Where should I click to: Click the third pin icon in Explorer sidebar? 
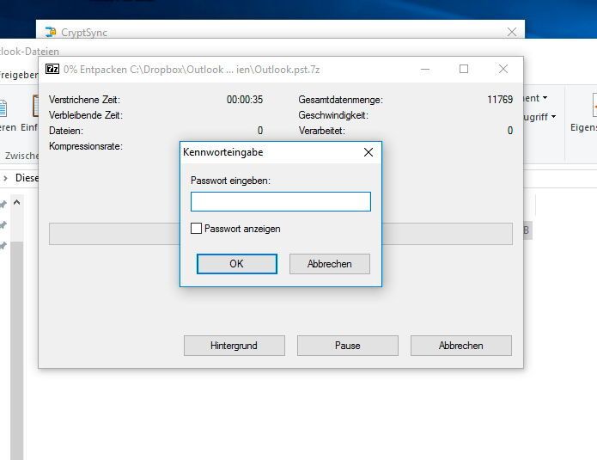pos(3,246)
